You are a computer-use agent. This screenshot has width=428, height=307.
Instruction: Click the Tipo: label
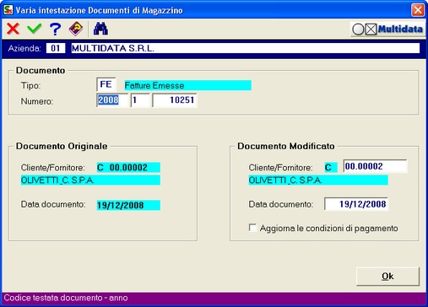tap(31, 85)
